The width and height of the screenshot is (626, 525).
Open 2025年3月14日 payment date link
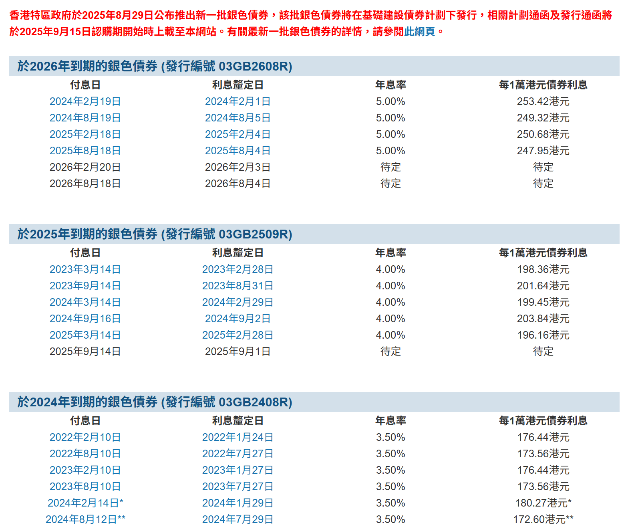tap(85, 335)
